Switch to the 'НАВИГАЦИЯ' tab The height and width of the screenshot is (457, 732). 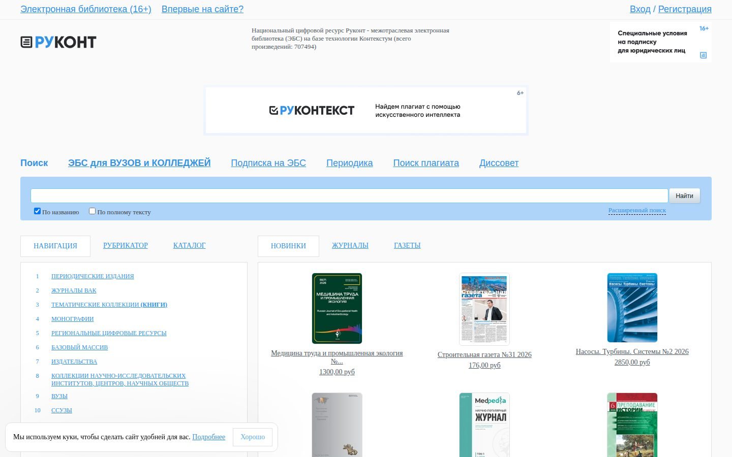[x=55, y=246]
